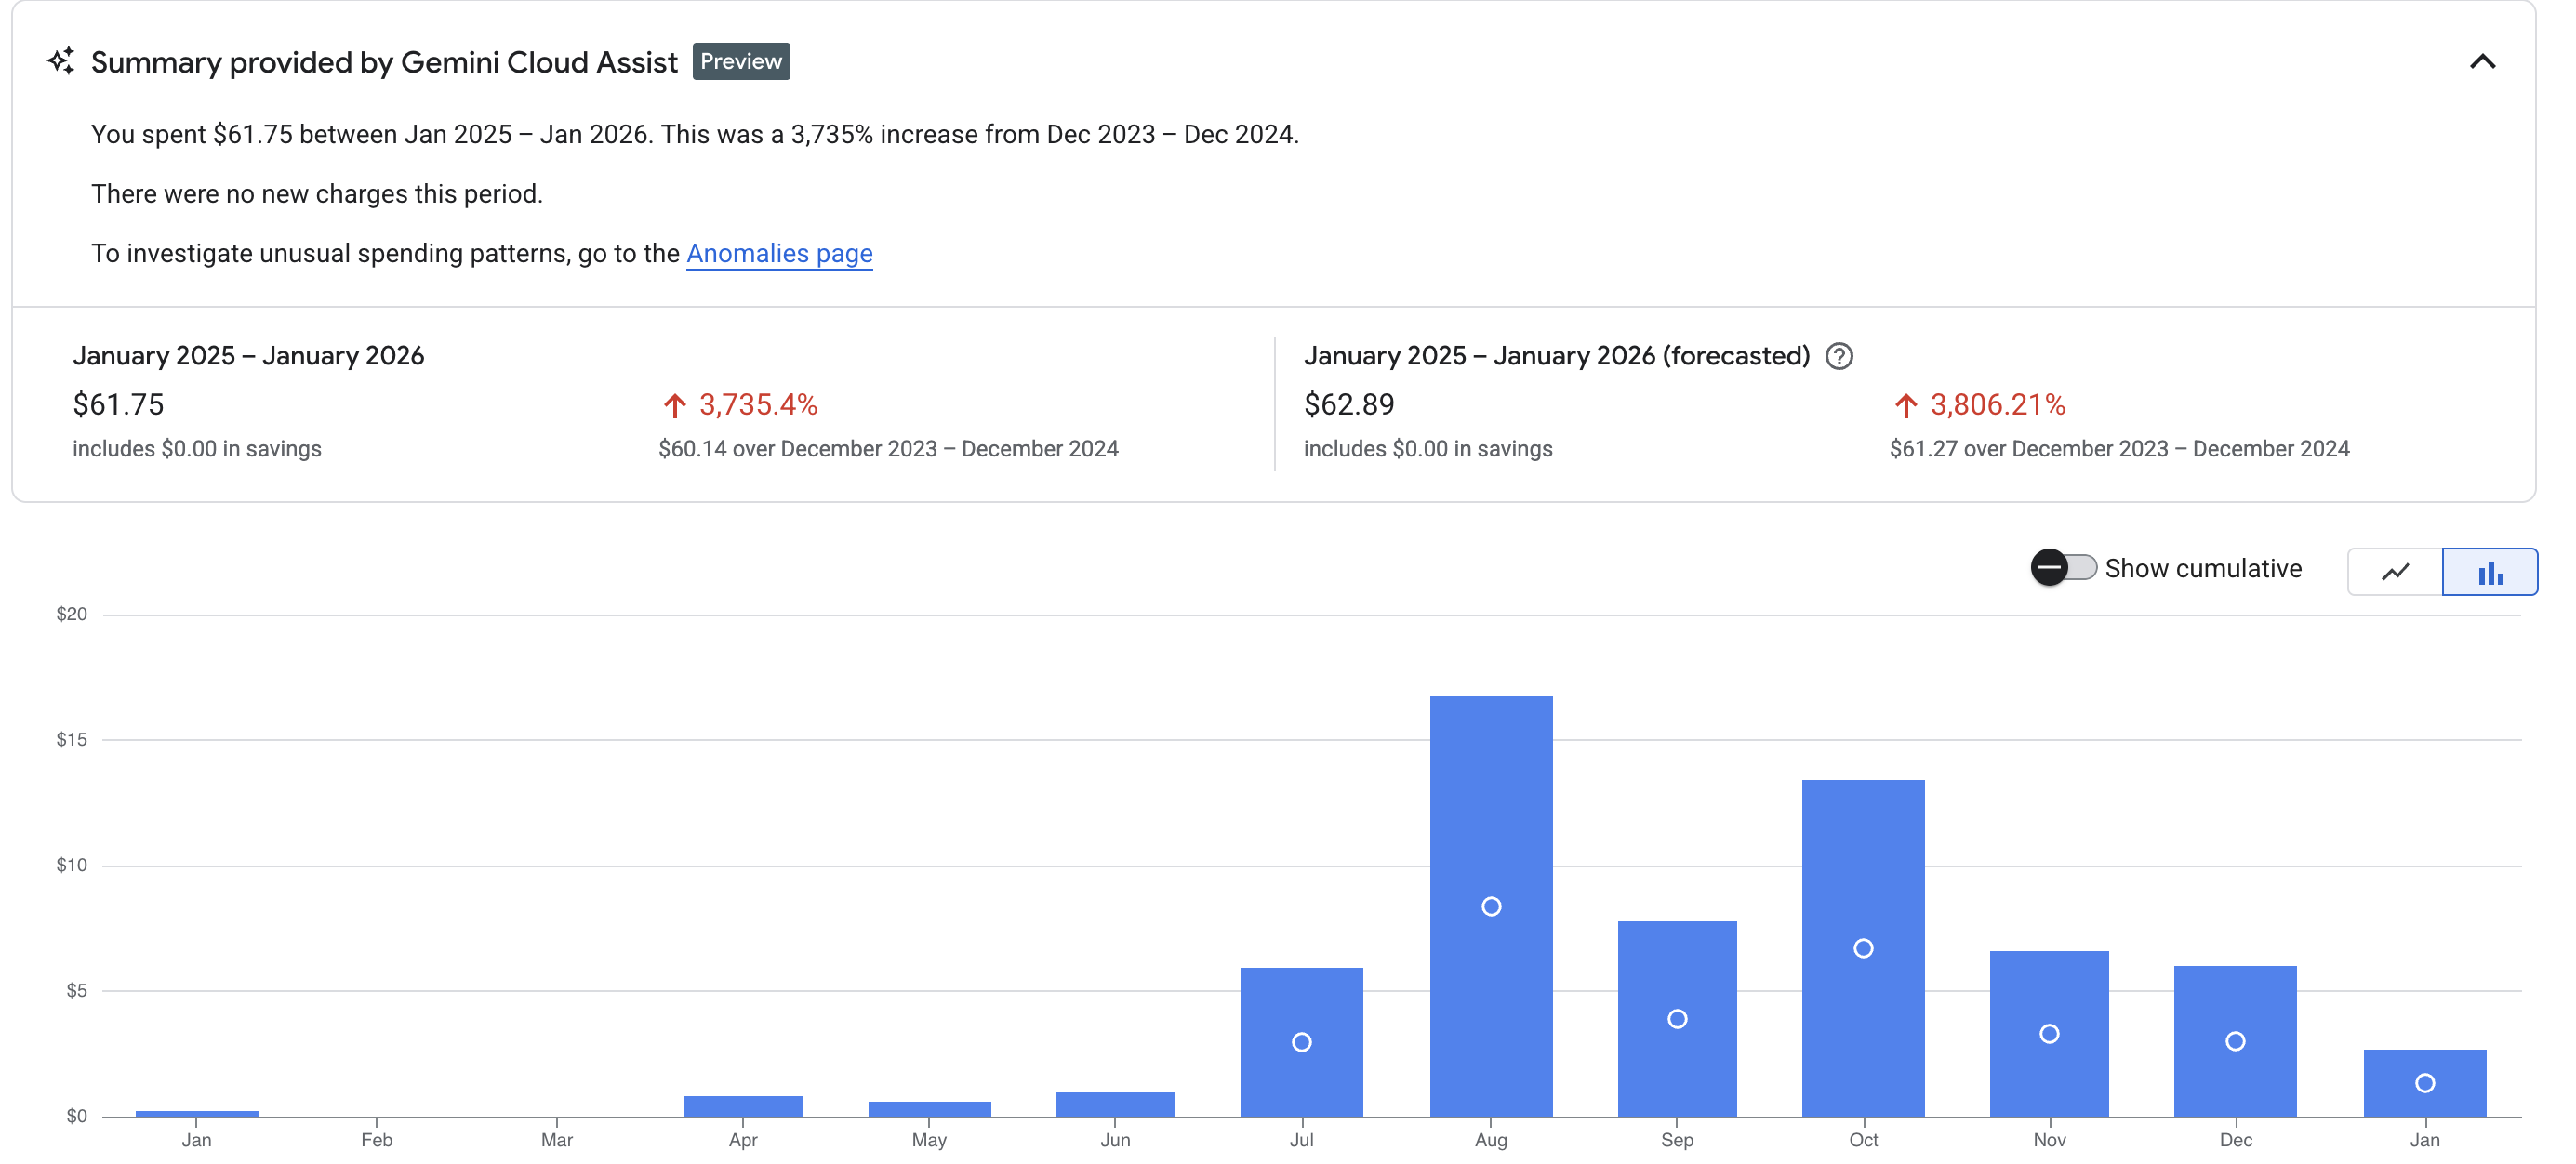Toggle the Show cumulative switch
2576x1164 pixels.
pos(2063,568)
